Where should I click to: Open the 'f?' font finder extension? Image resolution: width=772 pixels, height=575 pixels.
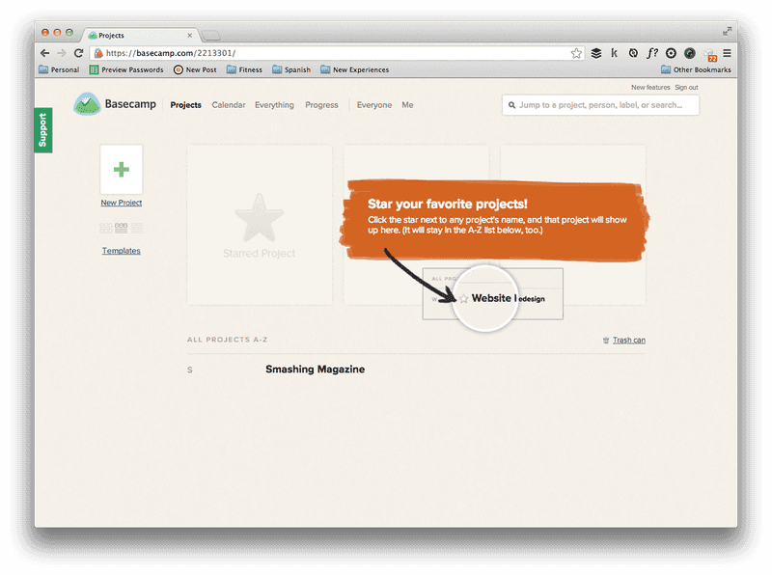click(x=652, y=53)
